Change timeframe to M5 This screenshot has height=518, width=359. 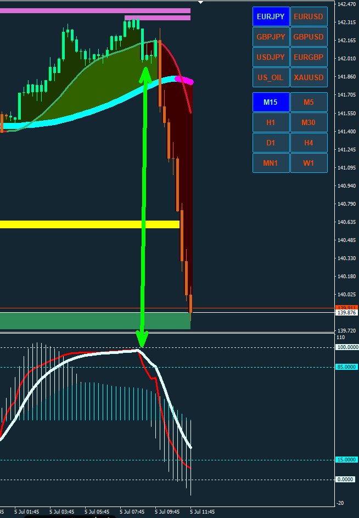tap(308, 102)
